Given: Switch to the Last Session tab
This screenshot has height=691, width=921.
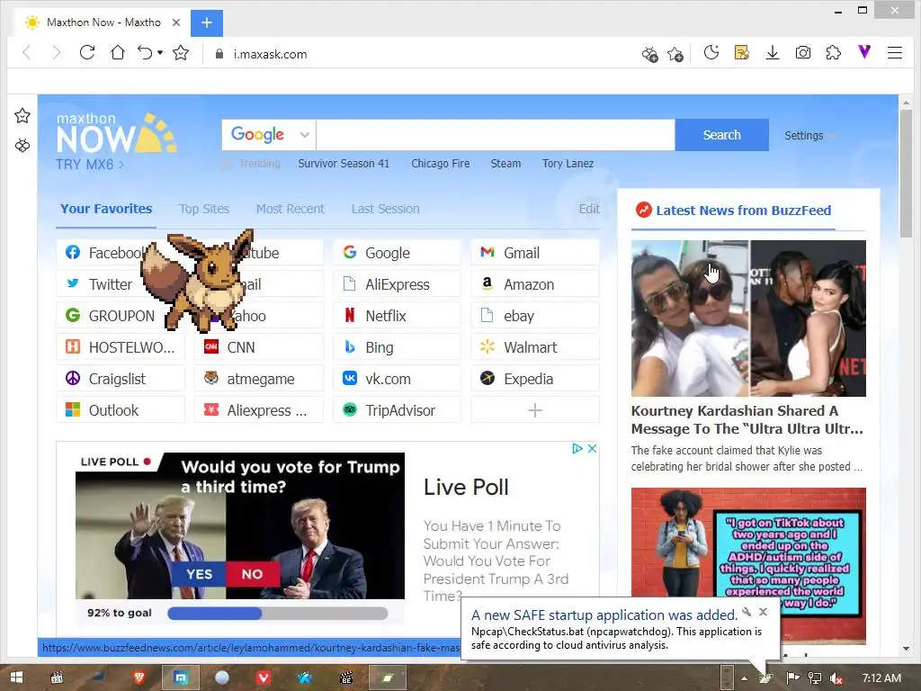Looking at the screenshot, I should 385,209.
